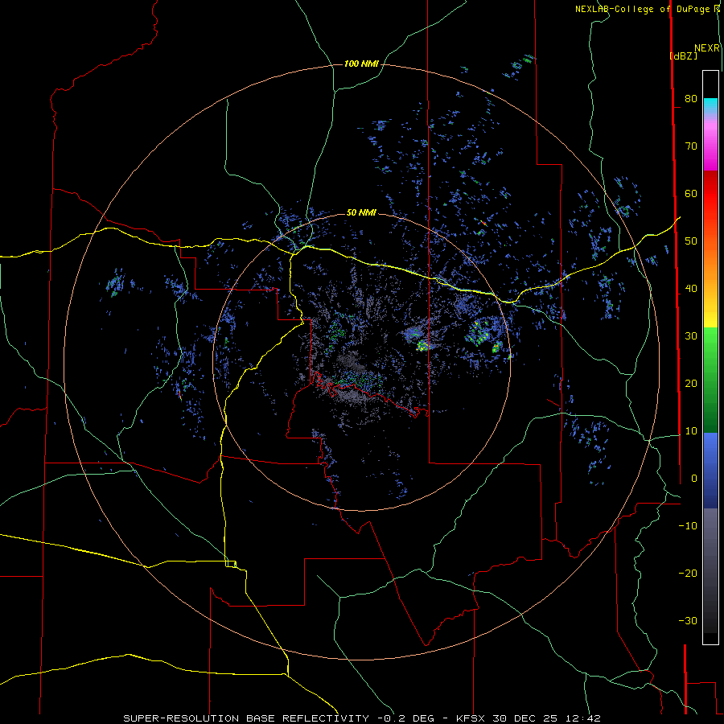Viewport: 724px width, 724px height.
Task: Click the 50 NMI range ring label
Action: pyautogui.click(x=361, y=212)
